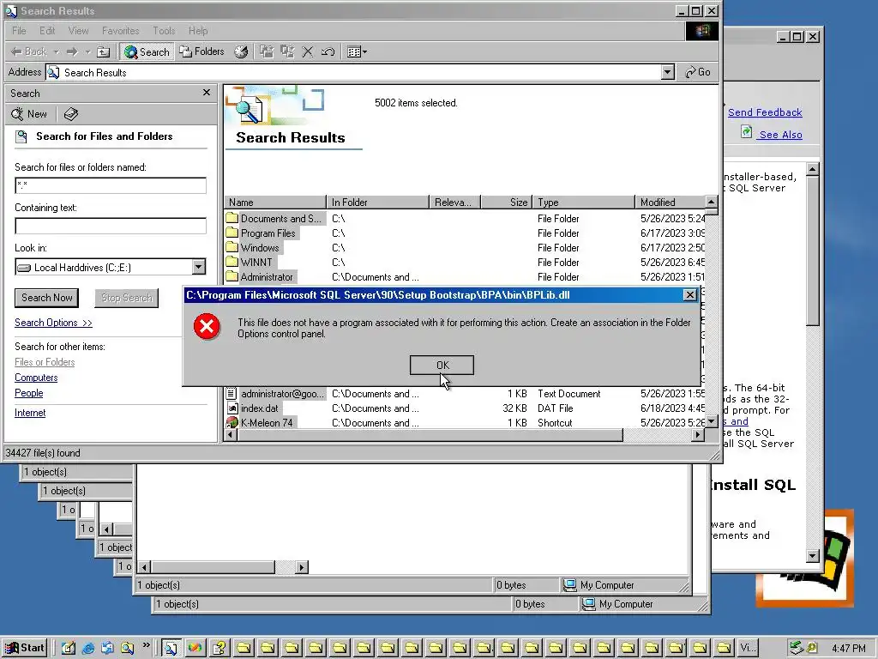Click the Forward arrow toolbar button

click(x=72, y=51)
